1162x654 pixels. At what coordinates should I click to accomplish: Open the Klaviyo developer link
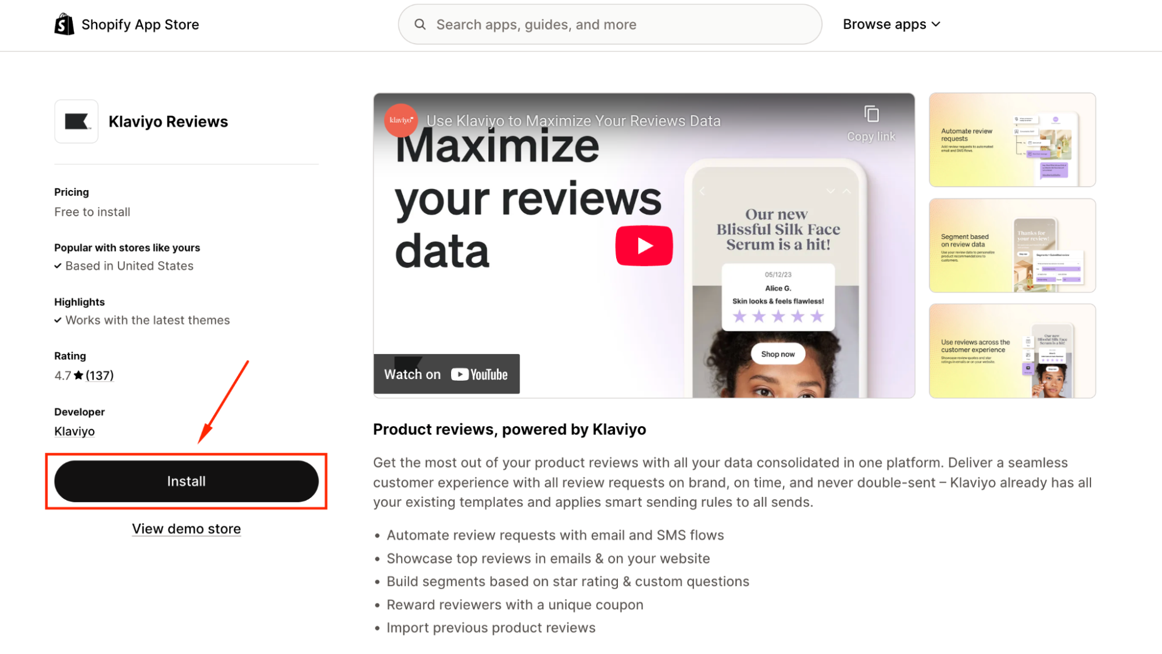pyautogui.click(x=74, y=431)
